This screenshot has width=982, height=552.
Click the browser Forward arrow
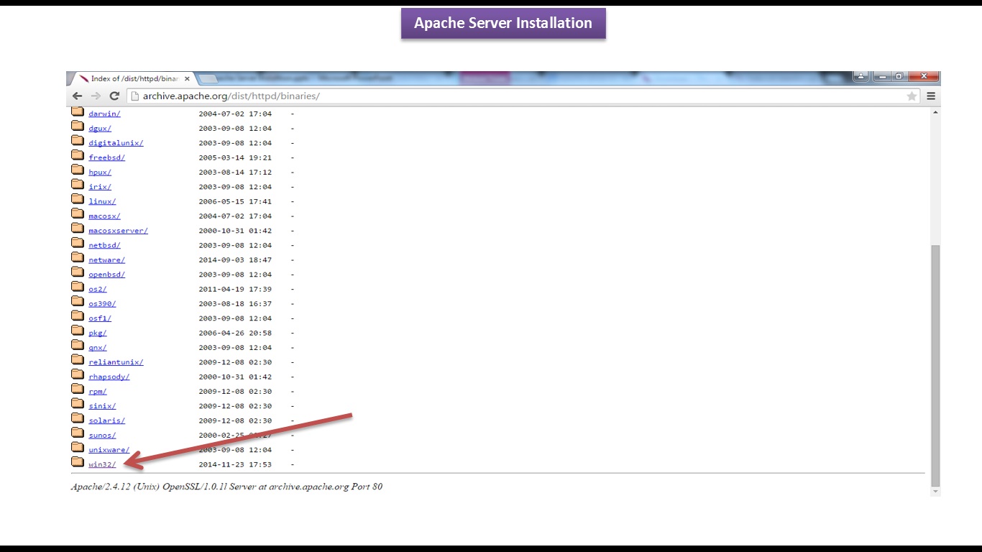coord(96,96)
